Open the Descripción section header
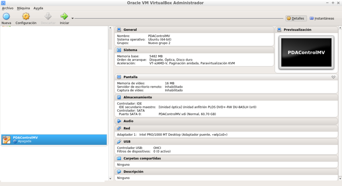Image resolution: width=342 pixels, height=186 pixels. (226, 172)
